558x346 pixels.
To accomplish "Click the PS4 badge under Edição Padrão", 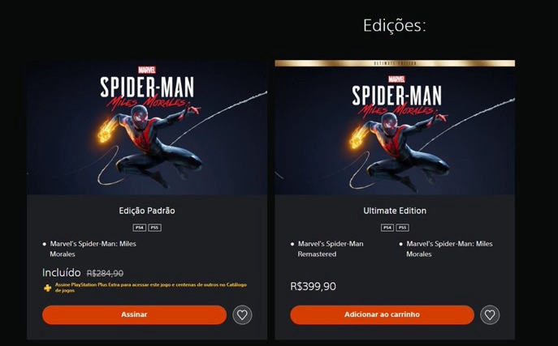I will 139,228.
